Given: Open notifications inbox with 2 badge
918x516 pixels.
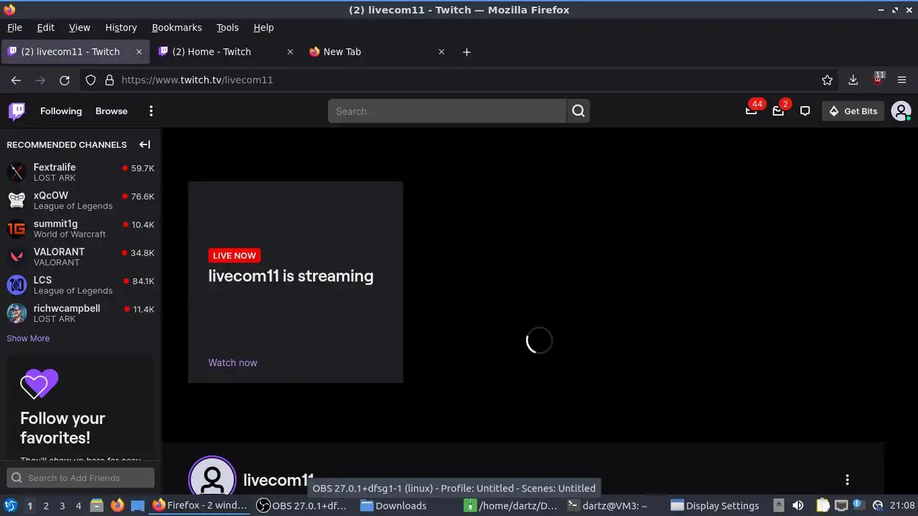Looking at the screenshot, I should pyautogui.click(x=778, y=111).
